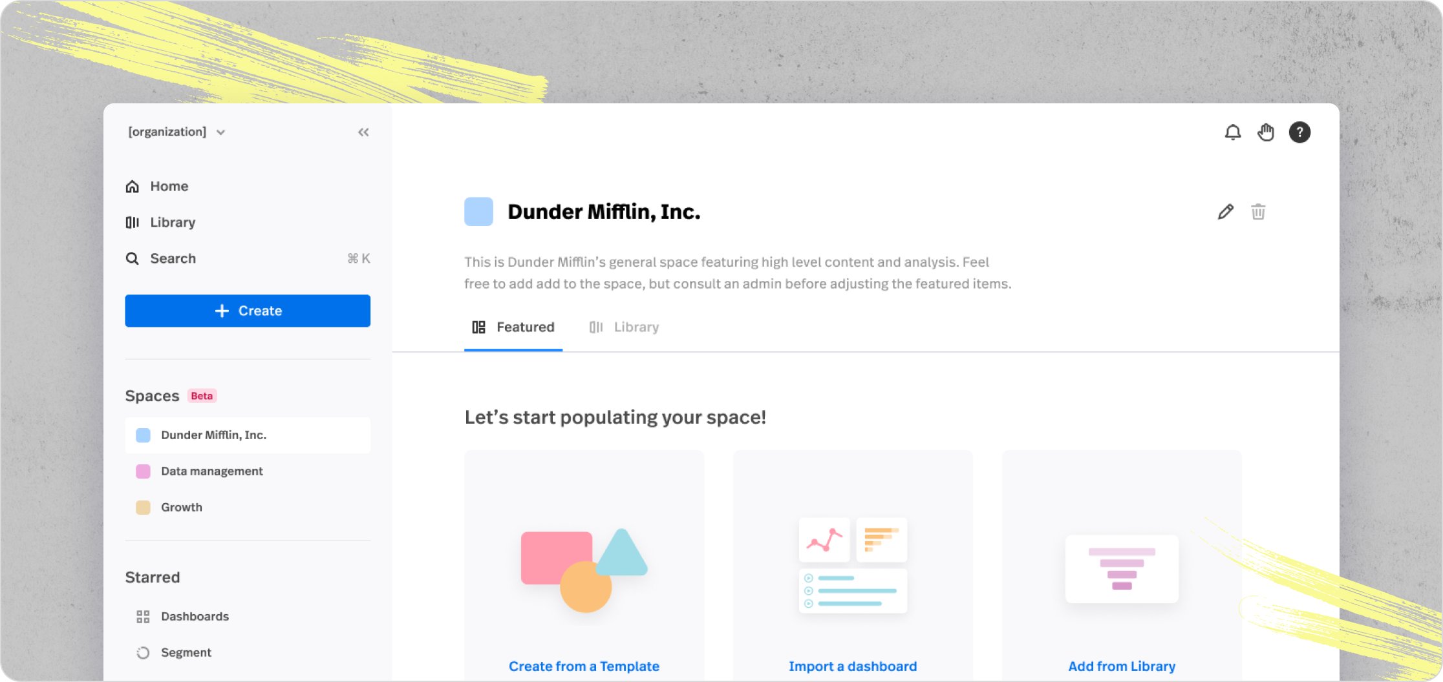Click the waving hand icon
Image resolution: width=1443 pixels, height=682 pixels.
pyautogui.click(x=1266, y=132)
